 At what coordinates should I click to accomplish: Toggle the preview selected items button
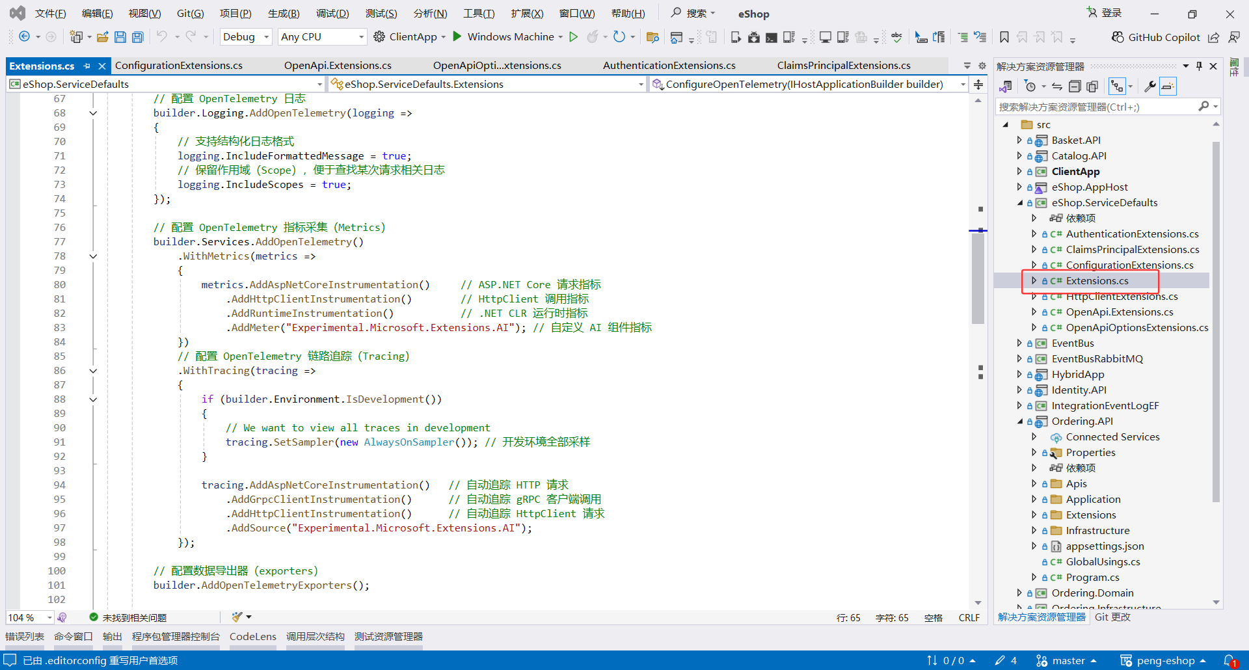pos(1168,87)
